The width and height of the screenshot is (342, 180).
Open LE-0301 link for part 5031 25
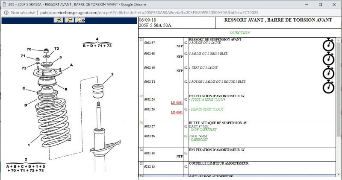pos(177,113)
